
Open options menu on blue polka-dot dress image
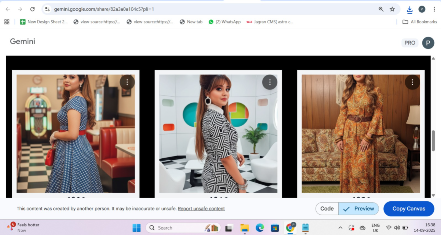point(127,82)
